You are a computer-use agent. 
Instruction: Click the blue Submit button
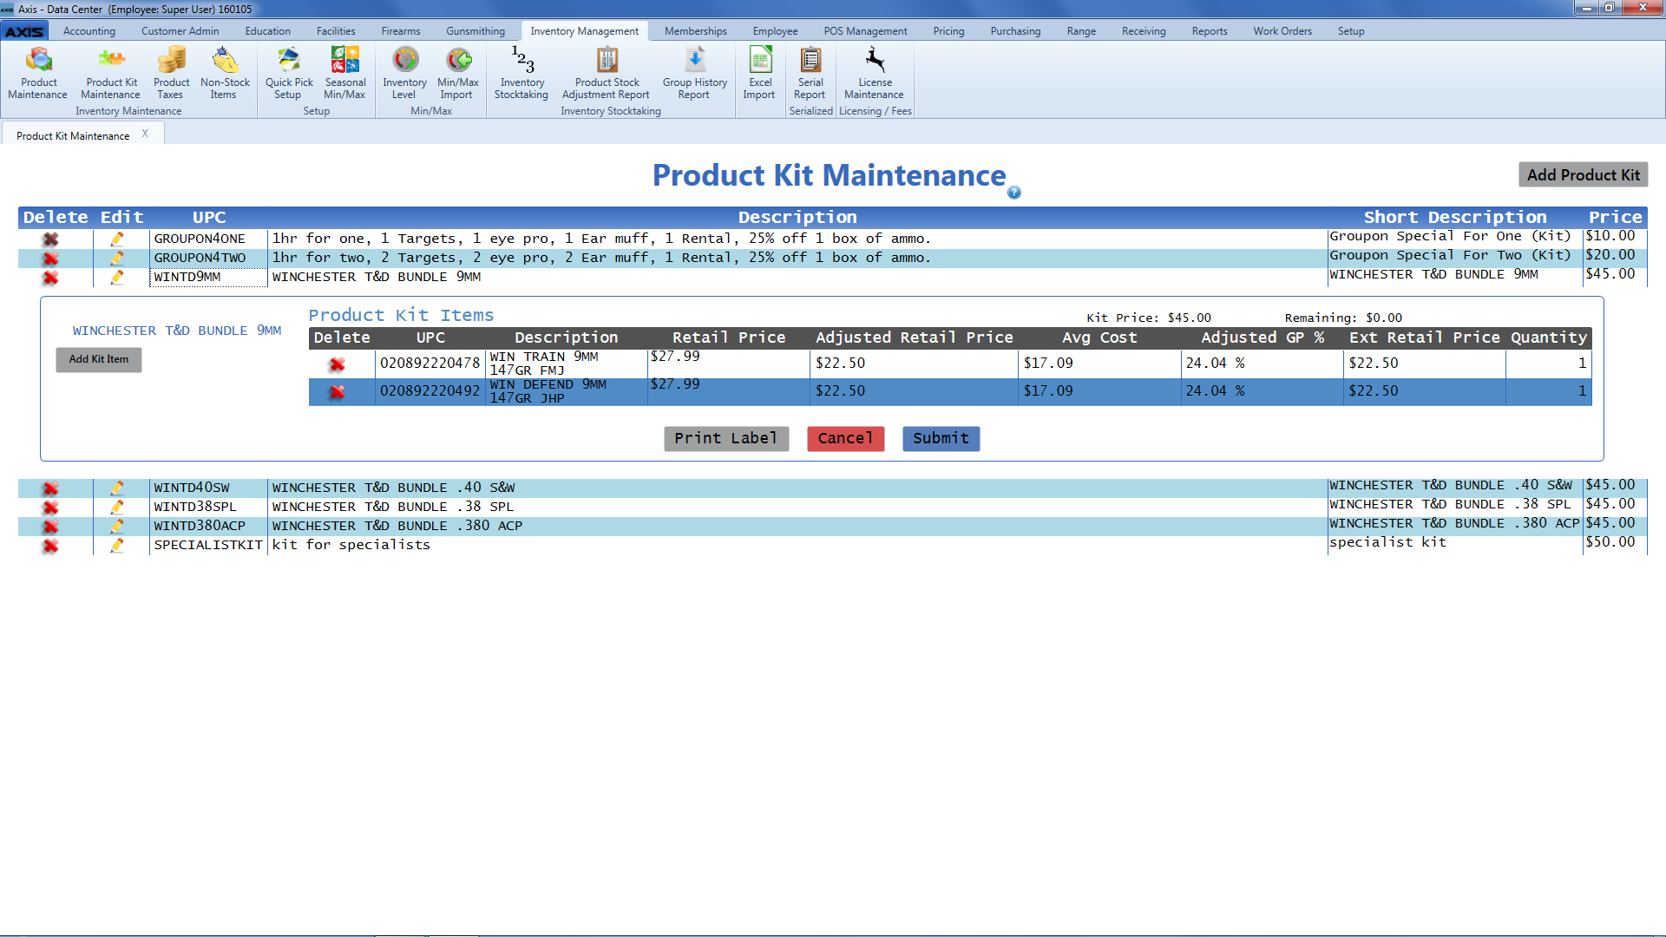click(941, 438)
